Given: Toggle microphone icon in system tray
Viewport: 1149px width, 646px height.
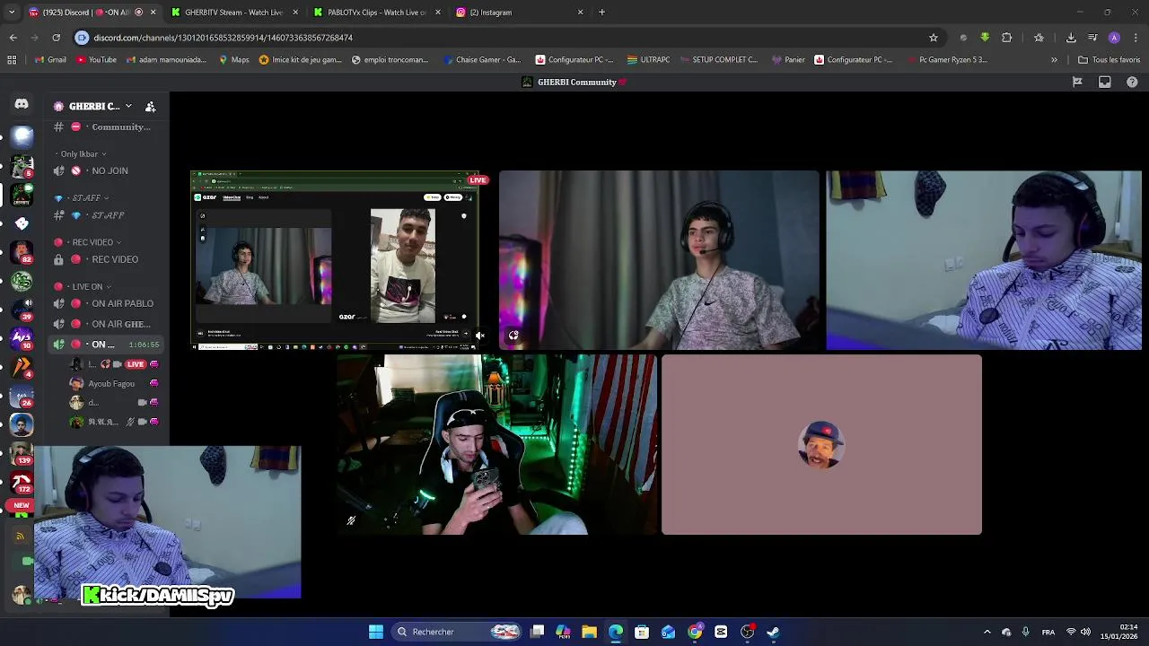Looking at the screenshot, I should tap(1025, 632).
